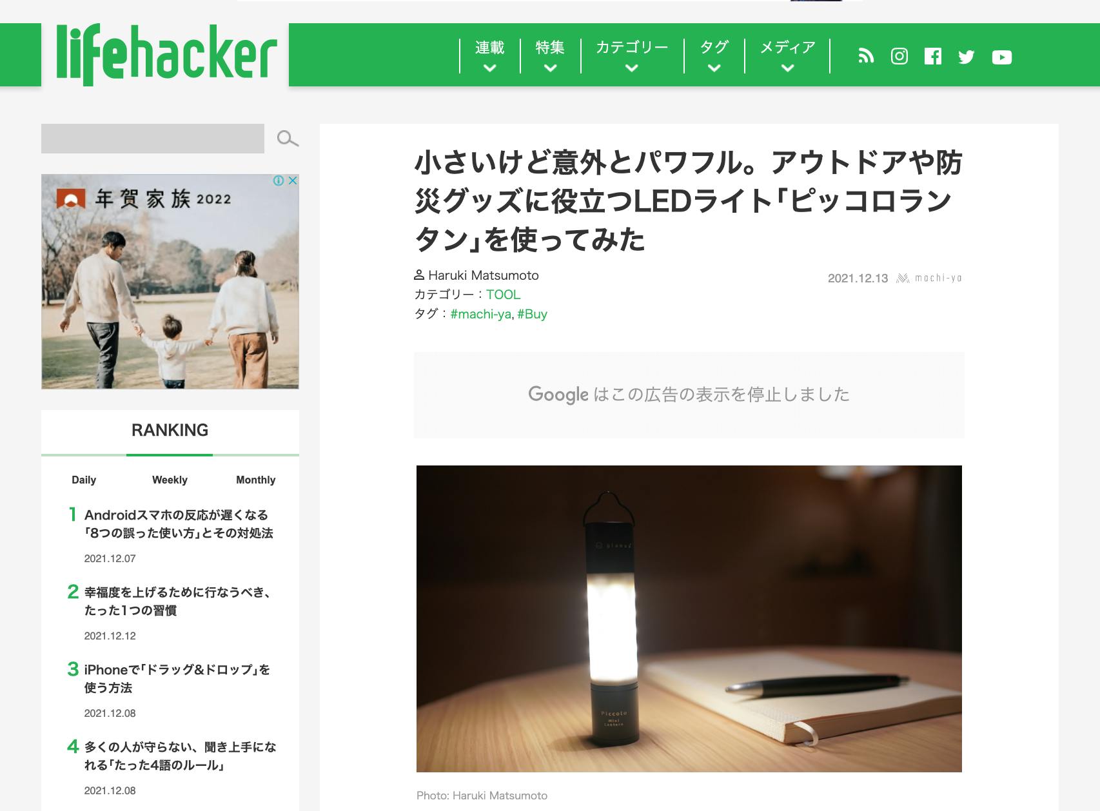Switch to the Daily ranking tab
Image resolution: width=1100 pixels, height=811 pixels.
84,480
